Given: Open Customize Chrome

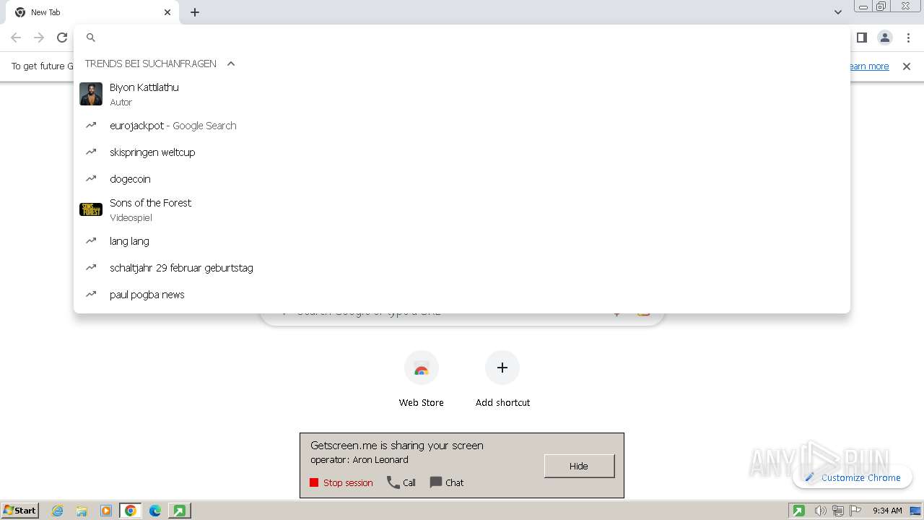Looking at the screenshot, I should [853, 477].
